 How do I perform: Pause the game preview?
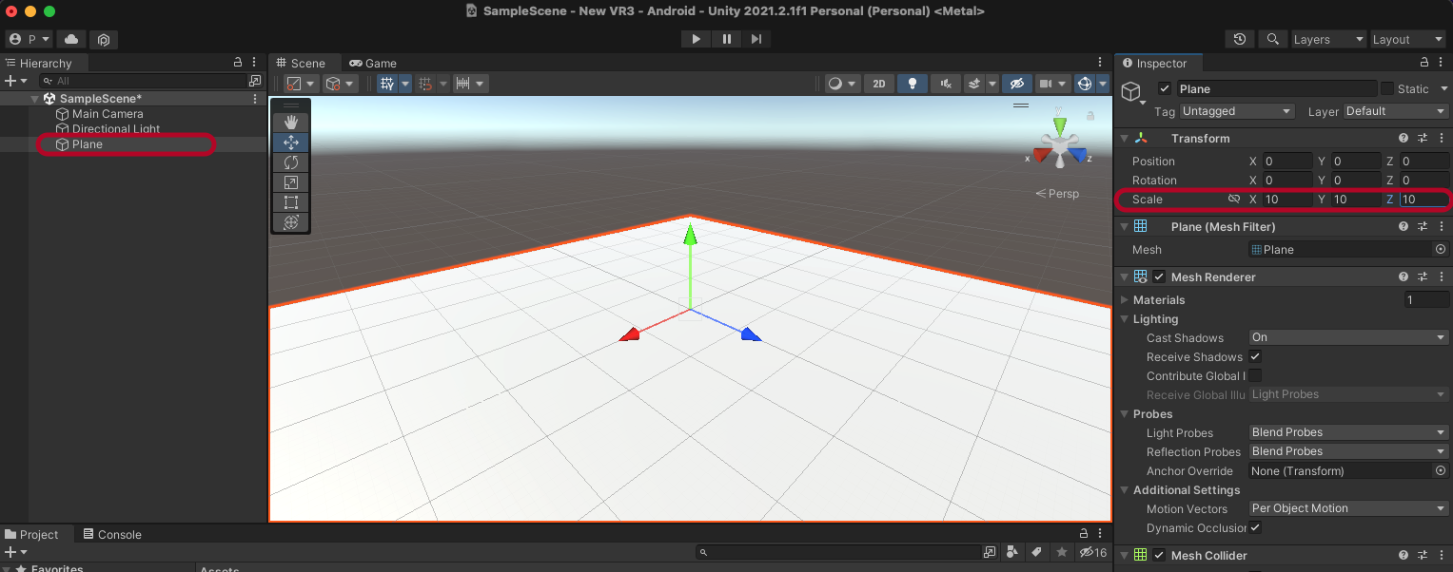pyautogui.click(x=727, y=39)
